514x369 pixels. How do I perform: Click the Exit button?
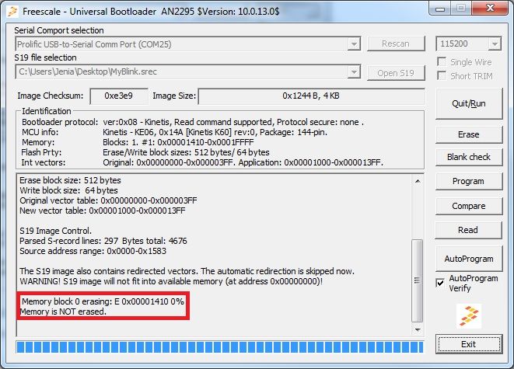[x=469, y=344]
